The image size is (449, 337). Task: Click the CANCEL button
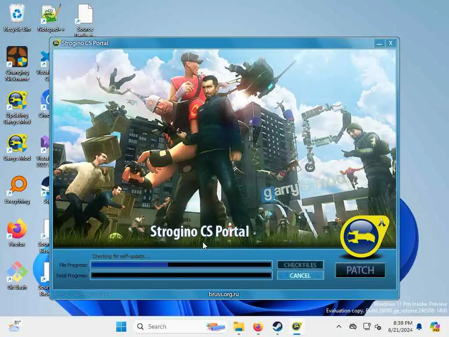[300, 276]
